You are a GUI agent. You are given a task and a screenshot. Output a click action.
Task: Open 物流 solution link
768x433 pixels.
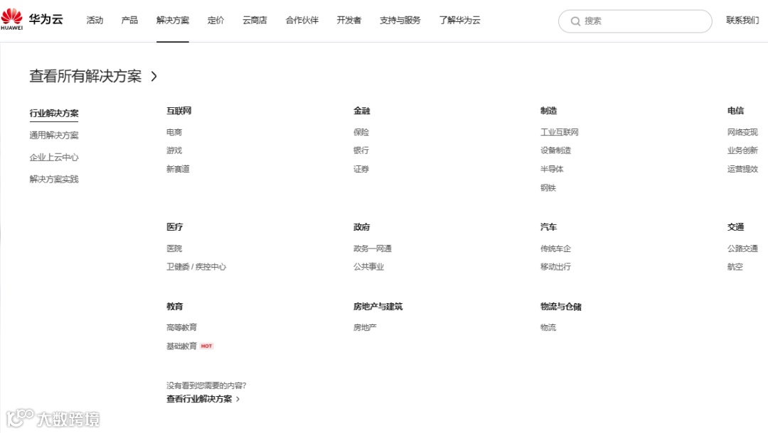tap(548, 327)
